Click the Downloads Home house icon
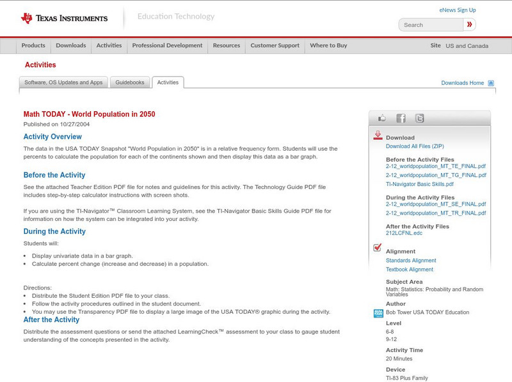 click(x=491, y=83)
